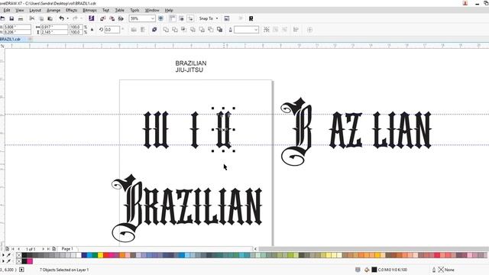Click the Options icon after Snap To
The image size is (489, 275).
(x=227, y=18)
